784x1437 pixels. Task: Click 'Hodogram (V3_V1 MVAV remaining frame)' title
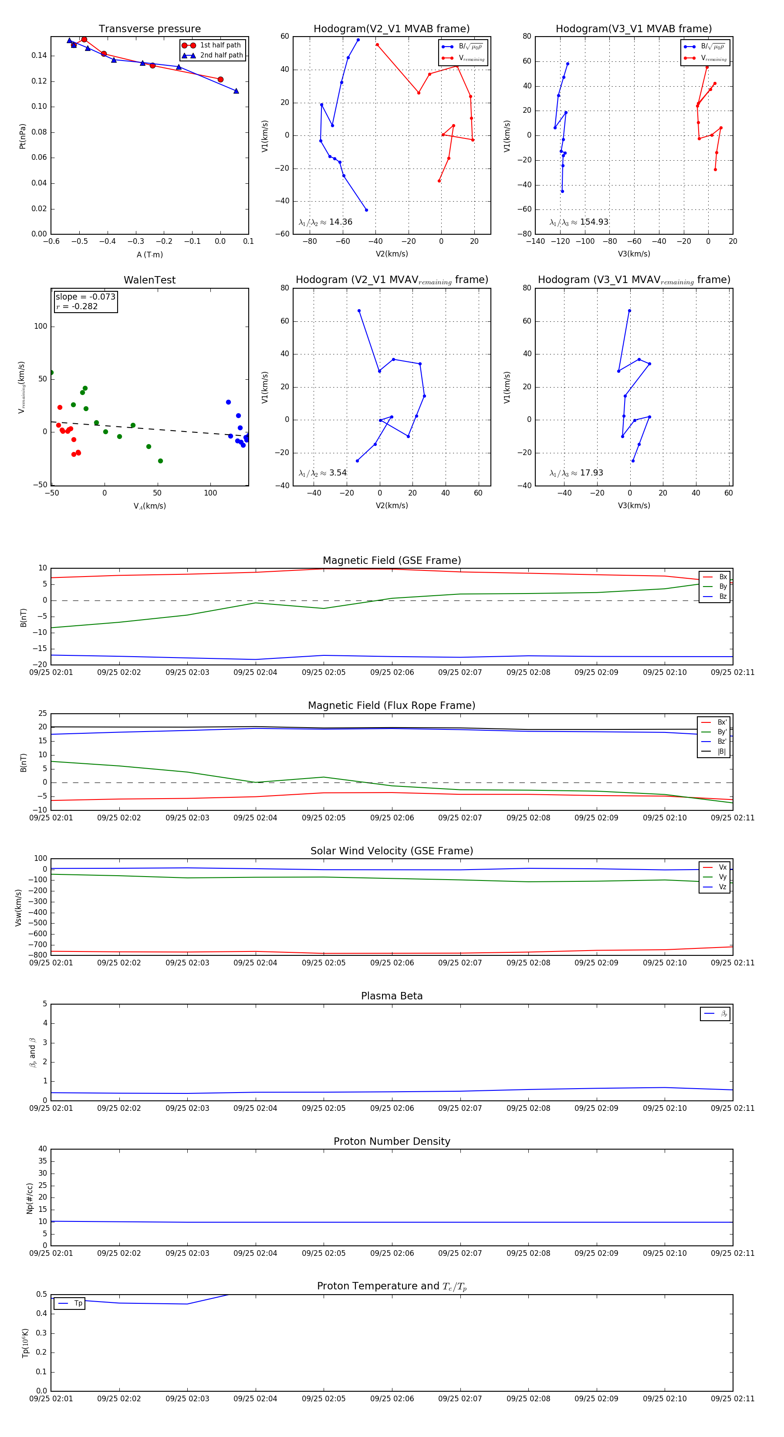click(634, 280)
